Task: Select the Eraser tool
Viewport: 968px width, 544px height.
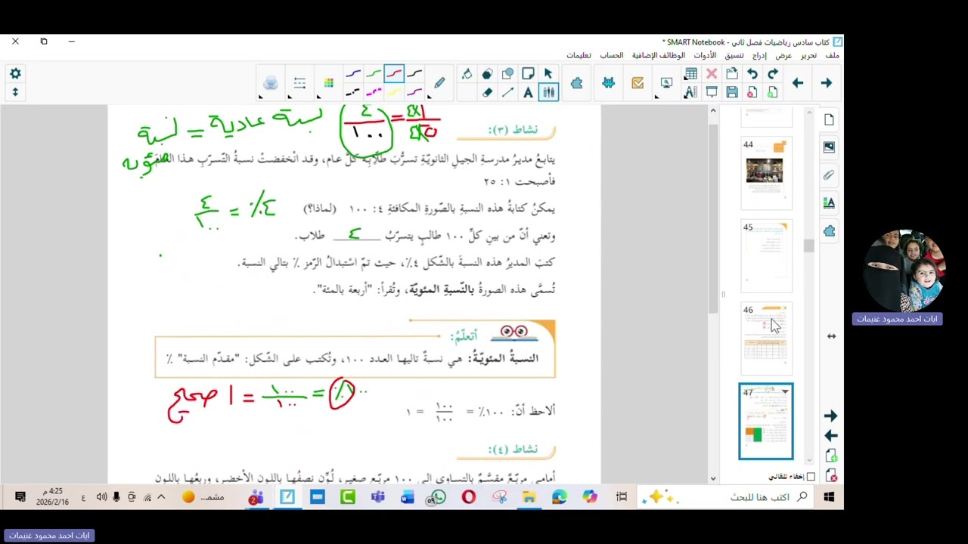Action: click(487, 92)
